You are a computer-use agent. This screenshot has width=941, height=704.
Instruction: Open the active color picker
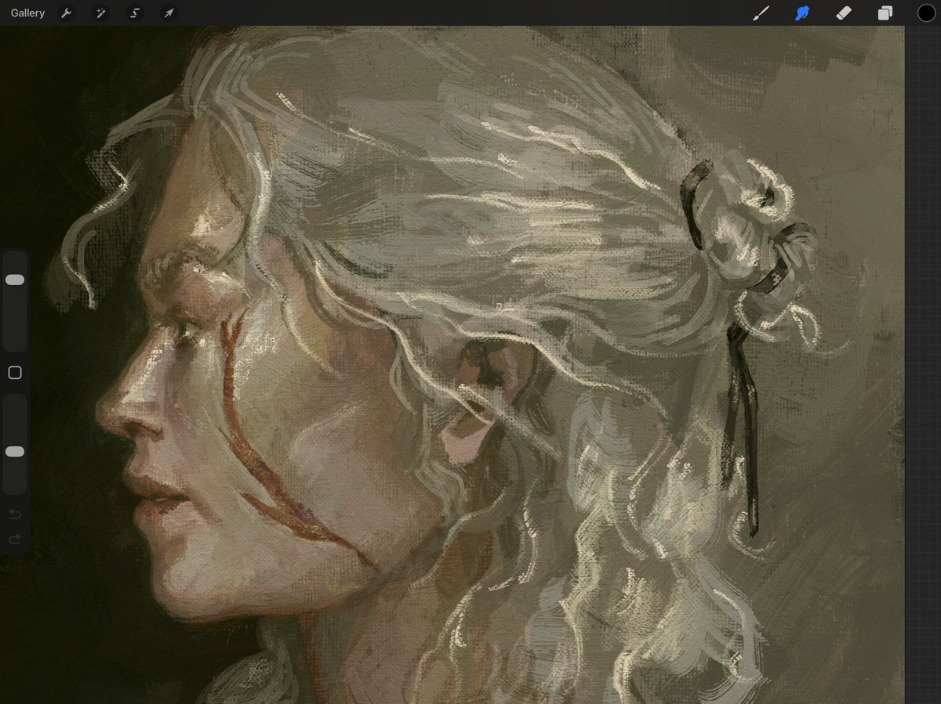926,13
